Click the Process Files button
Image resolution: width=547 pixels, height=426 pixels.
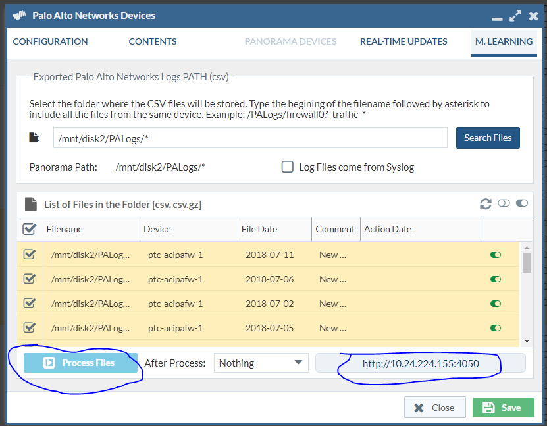click(x=80, y=363)
